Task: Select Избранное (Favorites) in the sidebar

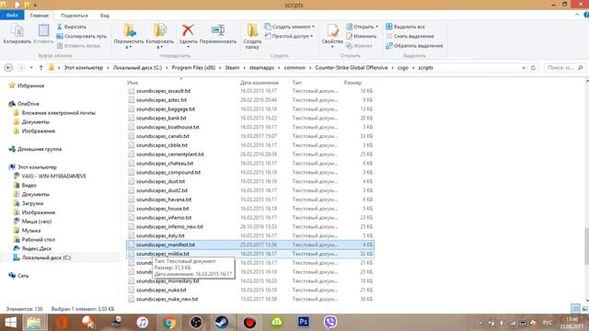Action: click(x=30, y=86)
